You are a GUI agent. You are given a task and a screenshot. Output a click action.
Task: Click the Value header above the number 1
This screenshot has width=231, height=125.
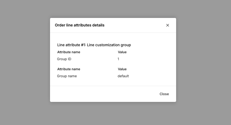click(122, 52)
